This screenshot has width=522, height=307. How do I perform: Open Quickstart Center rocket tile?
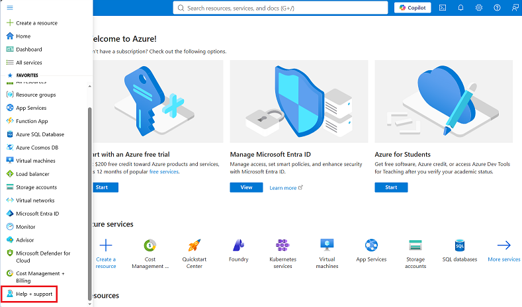pos(195,253)
